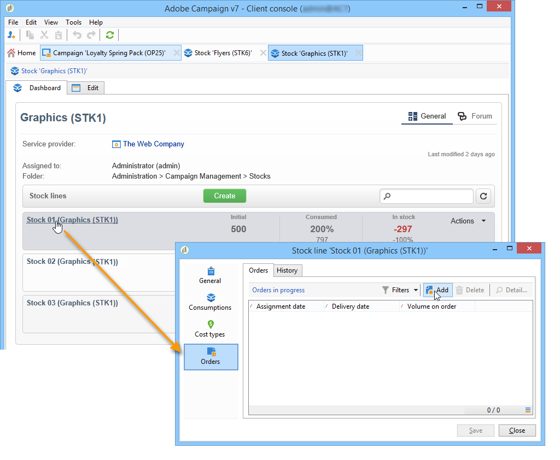The height and width of the screenshot is (460, 560).
Task: Click the service provider icon beside The Web Company
Action: click(x=116, y=144)
